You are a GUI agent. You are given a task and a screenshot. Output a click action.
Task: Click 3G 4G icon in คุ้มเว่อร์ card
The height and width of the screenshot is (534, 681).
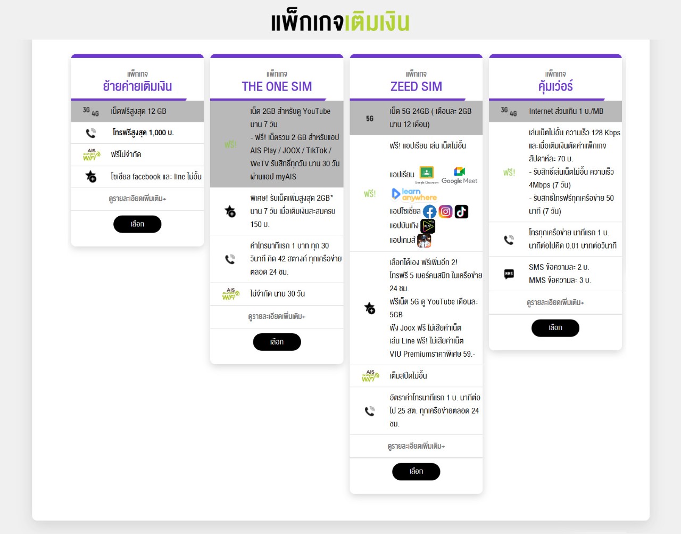pyautogui.click(x=509, y=111)
